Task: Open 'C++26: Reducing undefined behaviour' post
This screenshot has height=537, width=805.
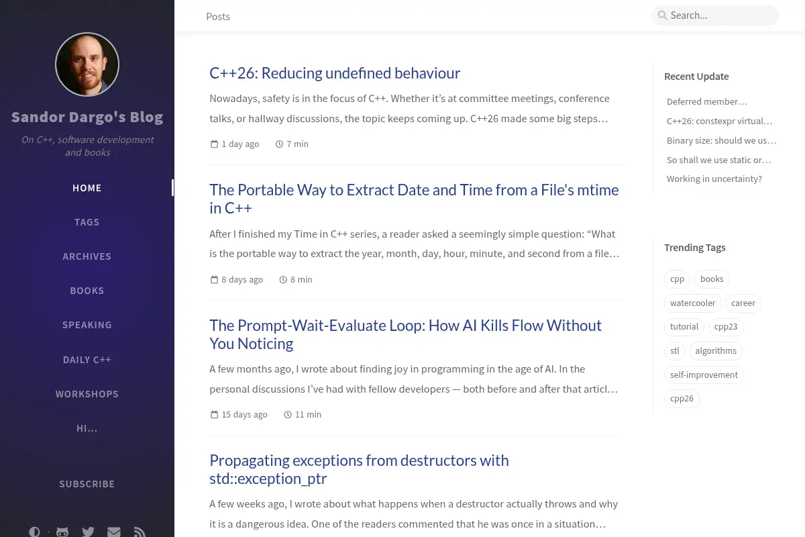Action: tap(335, 72)
